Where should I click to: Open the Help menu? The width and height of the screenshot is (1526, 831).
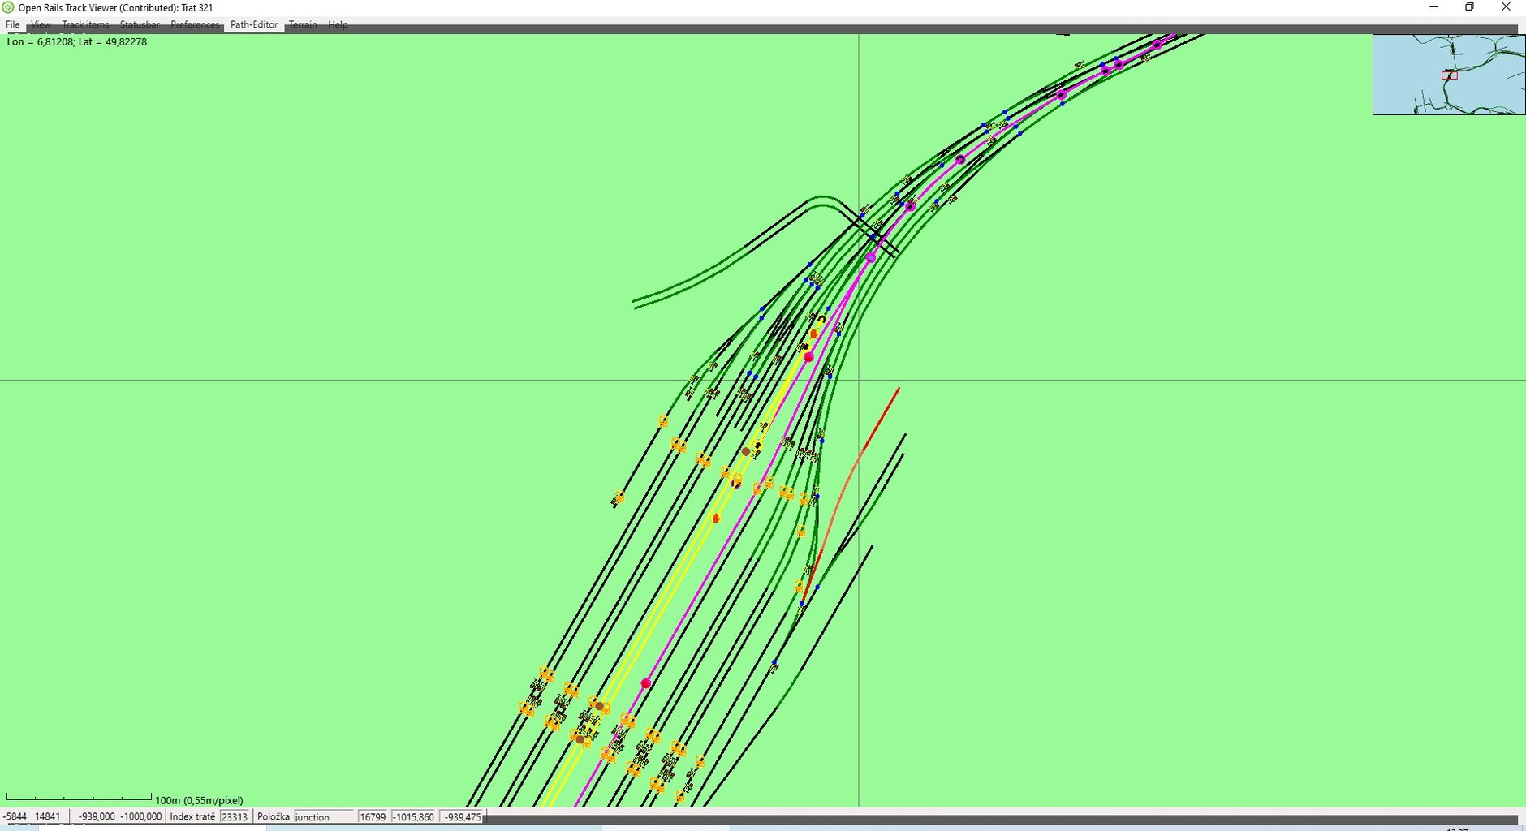(338, 24)
